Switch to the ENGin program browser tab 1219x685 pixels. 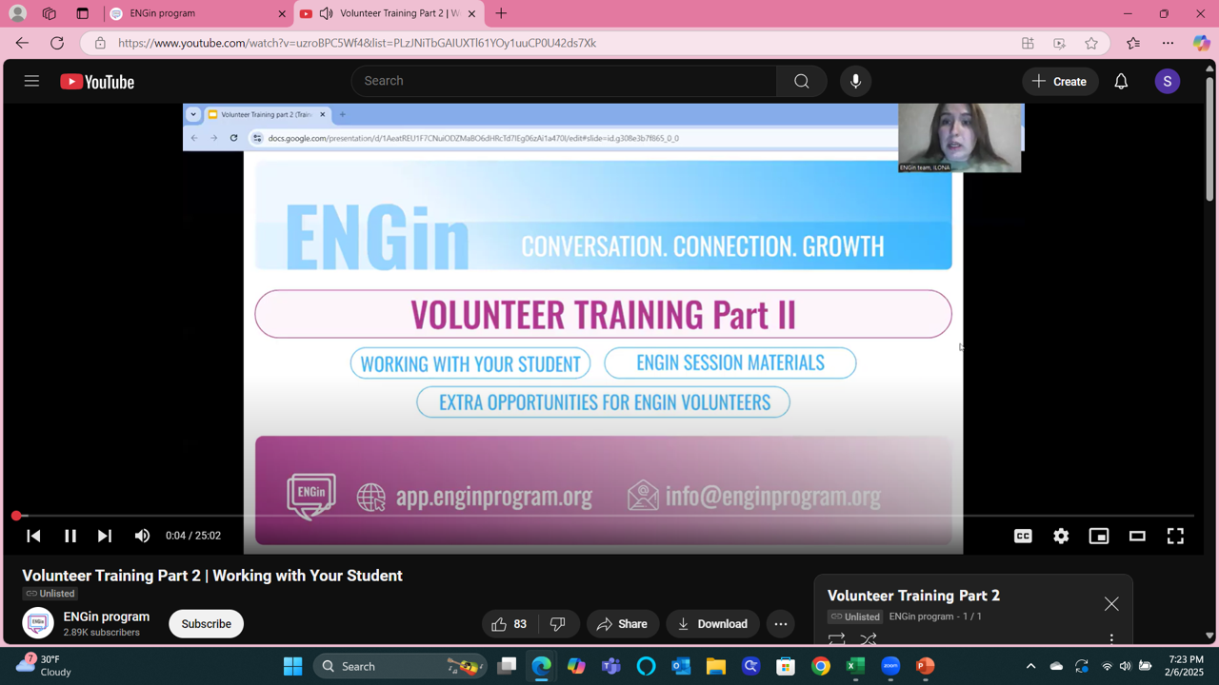(x=196, y=13)
